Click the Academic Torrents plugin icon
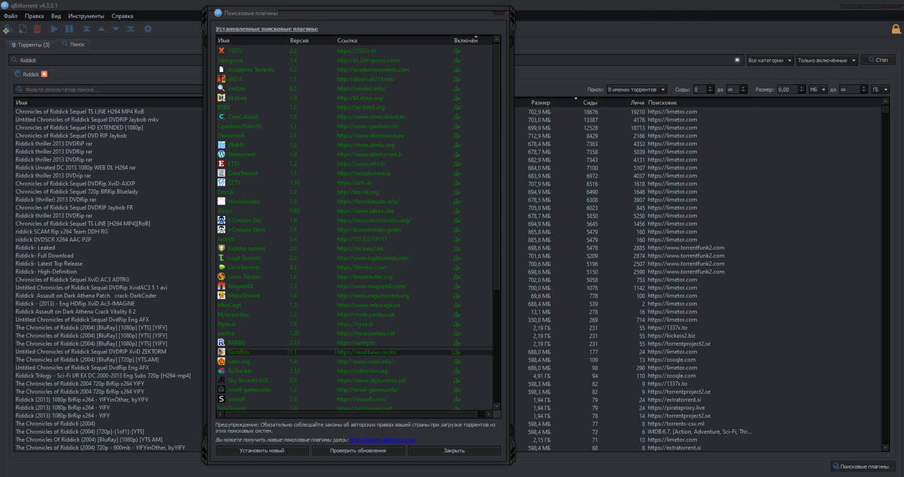The height and width of the screenshot is (477, 904). click(222, 70)
